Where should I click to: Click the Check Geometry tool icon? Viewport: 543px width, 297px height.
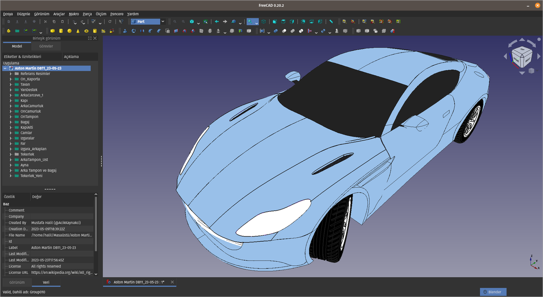(337, 31)
